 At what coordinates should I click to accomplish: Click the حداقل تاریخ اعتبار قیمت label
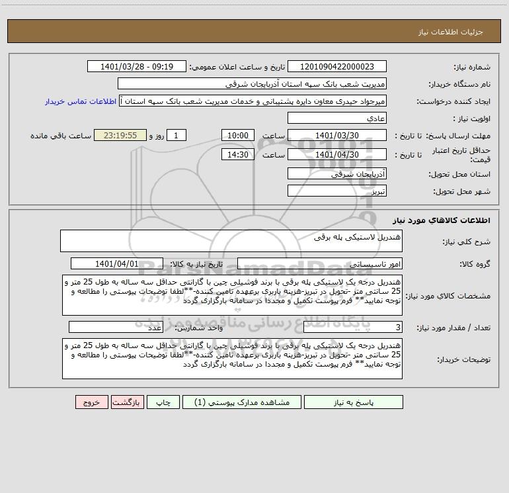click(x=461, y=155)
